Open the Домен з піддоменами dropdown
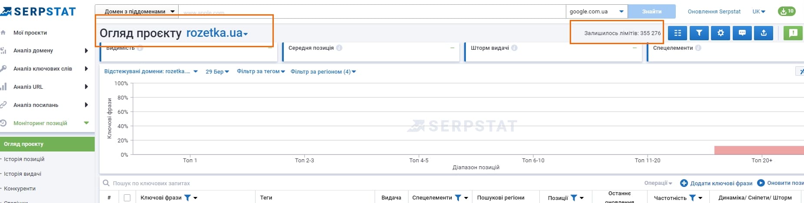Image resolution: width=804 pixels, height=203 pixels. pyautogui.click(x=136, y=12)
